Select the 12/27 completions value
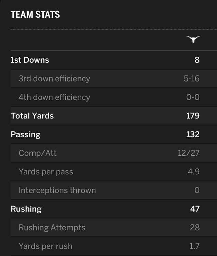 (x=189, y=153)
